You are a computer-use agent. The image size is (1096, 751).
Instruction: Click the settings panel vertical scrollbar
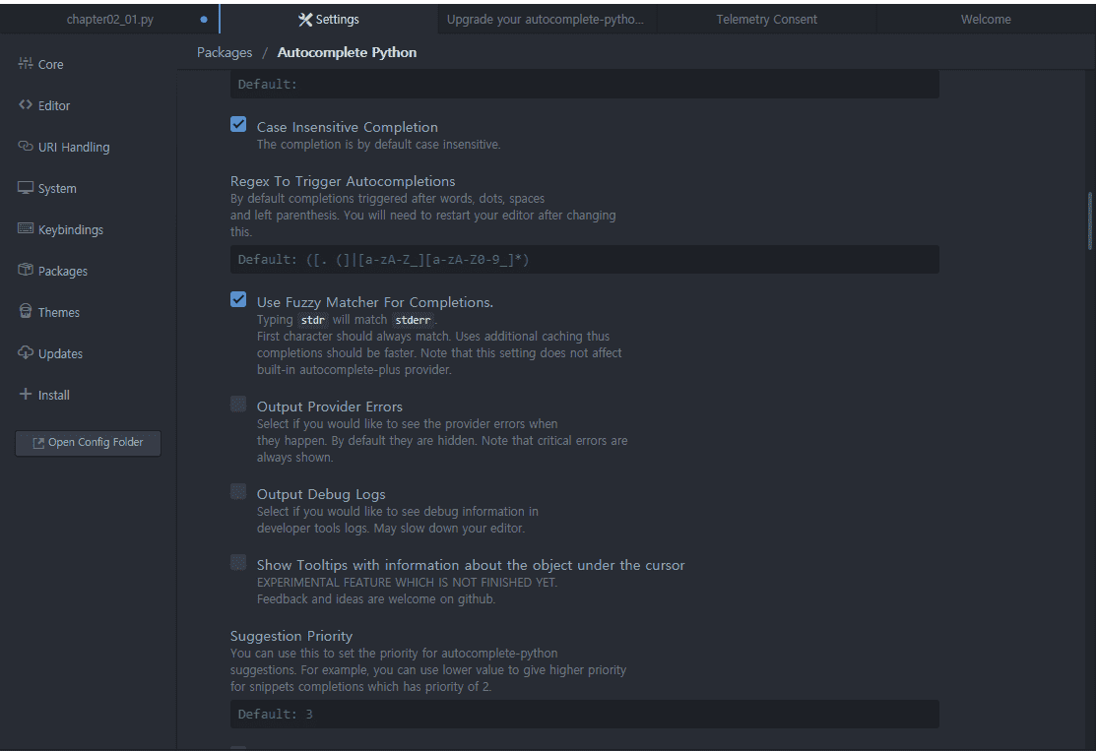coord(1090,220)
